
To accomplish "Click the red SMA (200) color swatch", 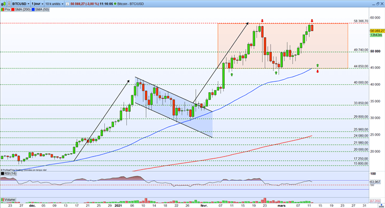I will 13,10.
